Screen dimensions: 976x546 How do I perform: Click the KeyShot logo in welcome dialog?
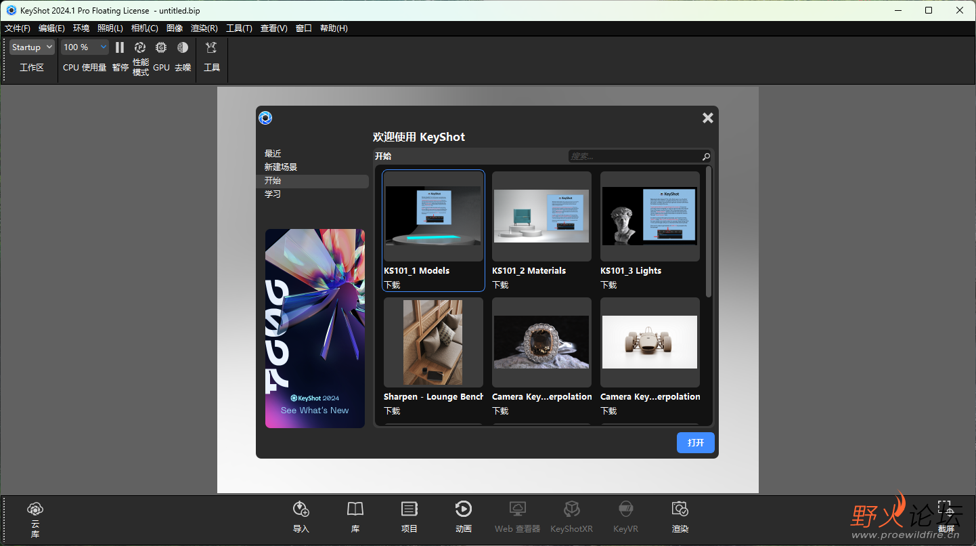coord(265,118)
